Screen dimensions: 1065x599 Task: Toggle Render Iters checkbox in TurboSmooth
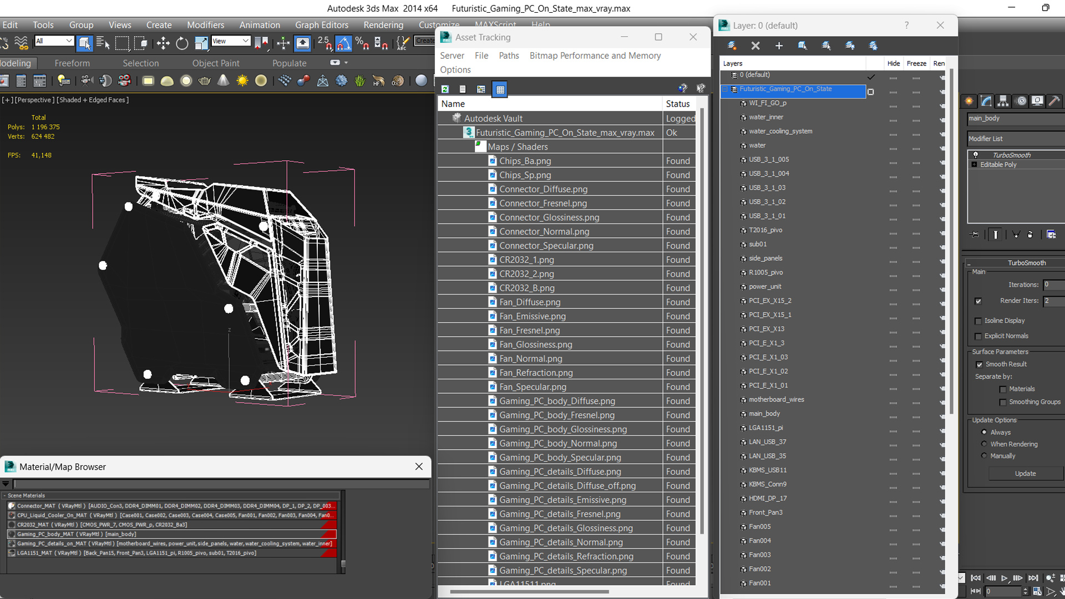point(978,301)
